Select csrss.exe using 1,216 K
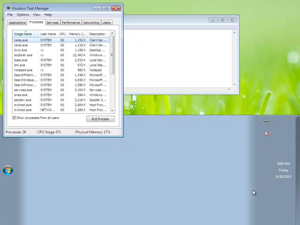The width and height of the screenshot is (300, 225). [61, 45]
